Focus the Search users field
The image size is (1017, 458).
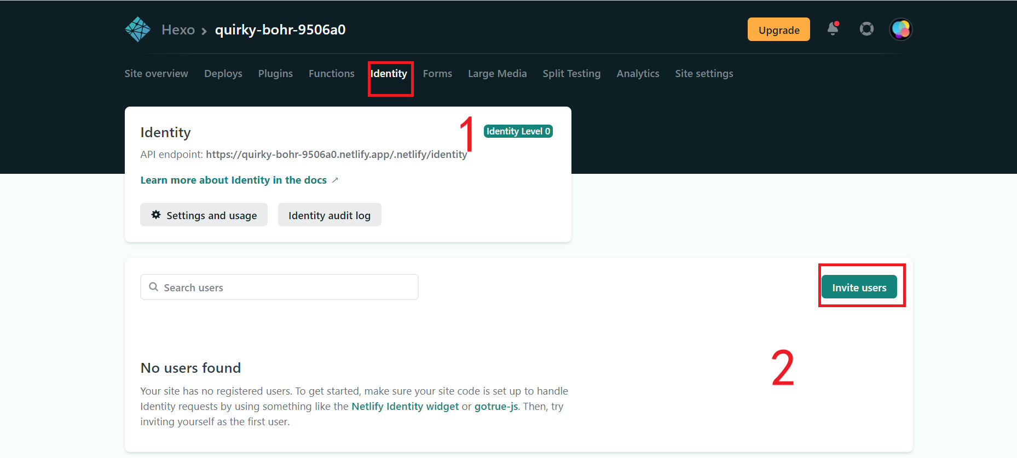[x=279, y=287]
